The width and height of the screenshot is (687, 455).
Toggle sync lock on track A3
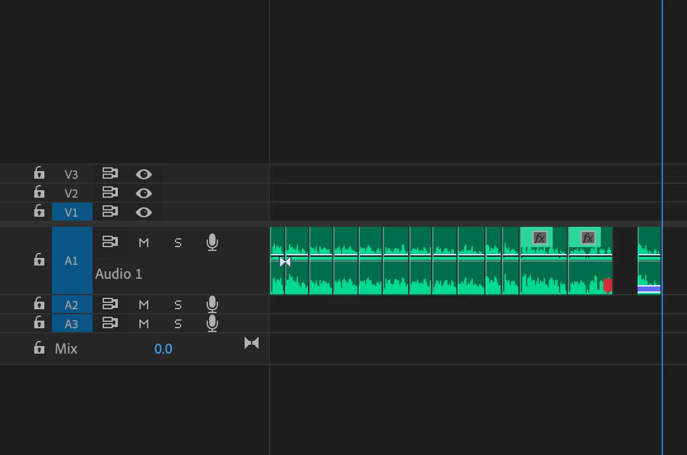tap(110, 323)
